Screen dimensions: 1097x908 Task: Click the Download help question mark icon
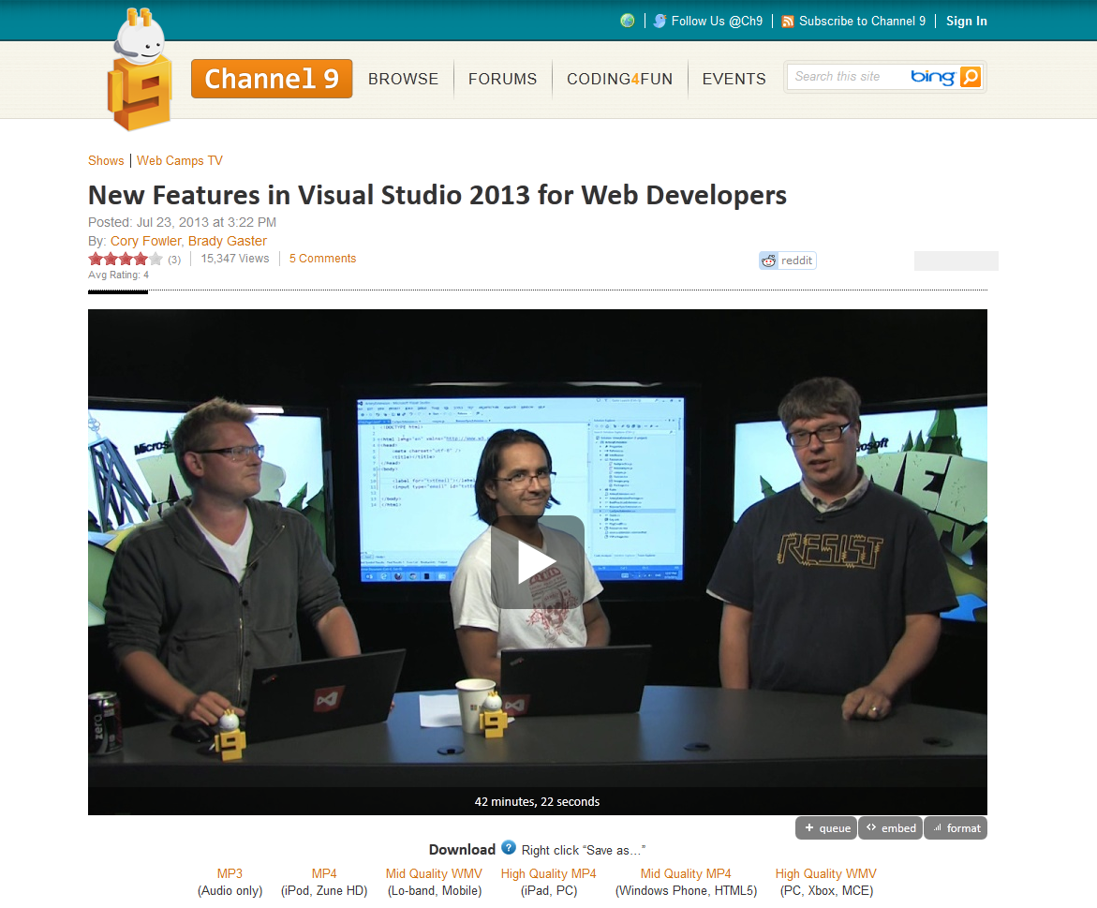(x=509, y=848)
